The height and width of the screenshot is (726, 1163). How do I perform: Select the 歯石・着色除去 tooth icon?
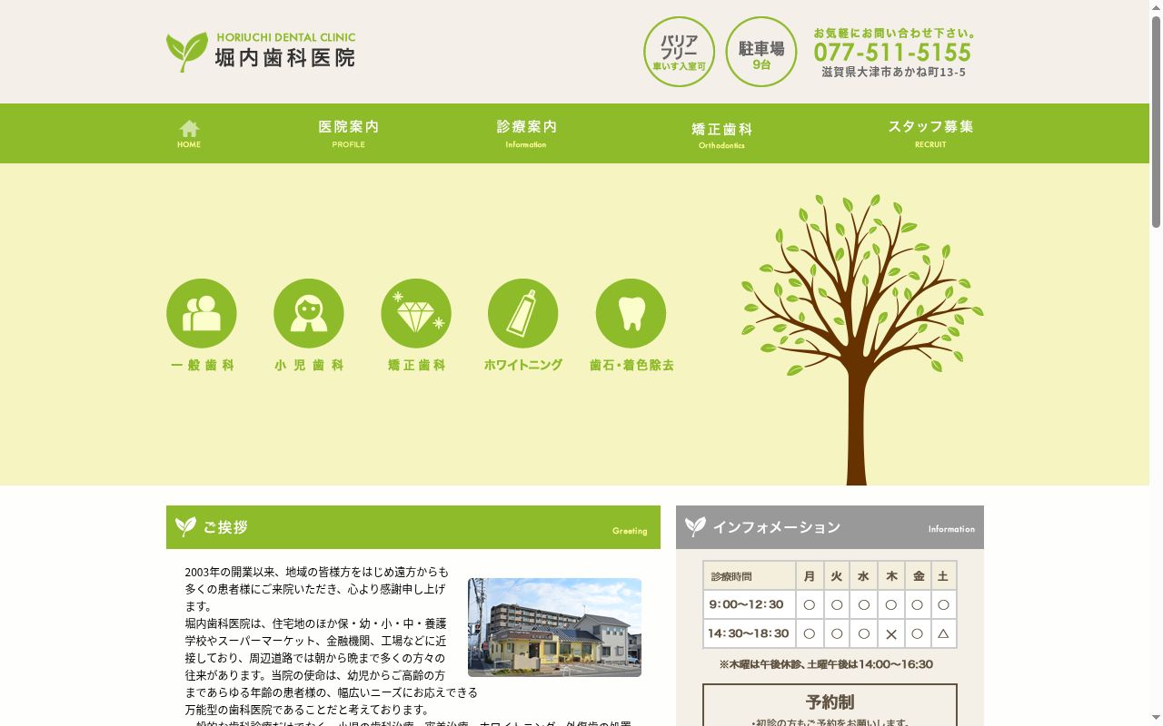631,314
